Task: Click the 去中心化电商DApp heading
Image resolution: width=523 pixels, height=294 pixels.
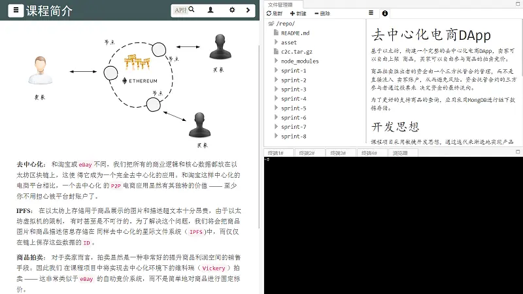Action: coord(431,35)
